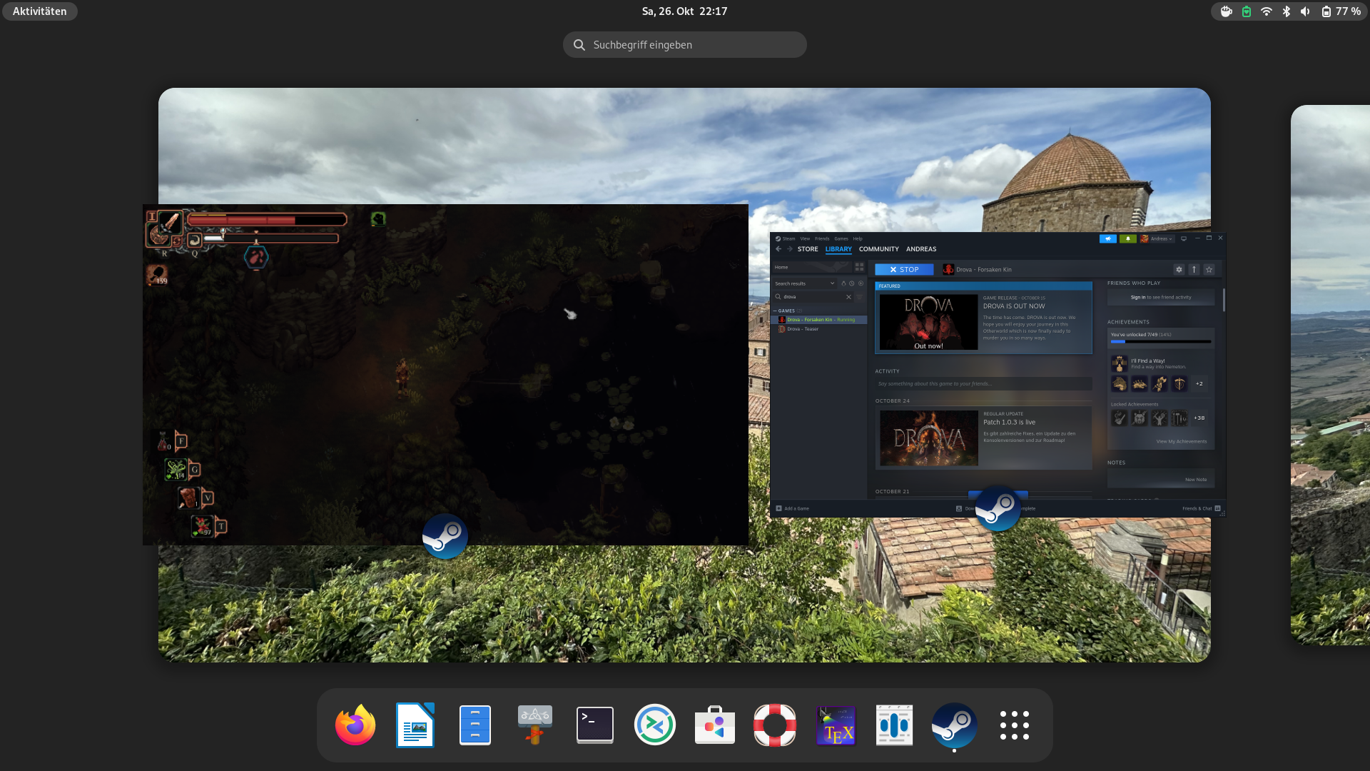
Task: Click the favorite star icon for Drova
Action: click(x=1209, y=269)
